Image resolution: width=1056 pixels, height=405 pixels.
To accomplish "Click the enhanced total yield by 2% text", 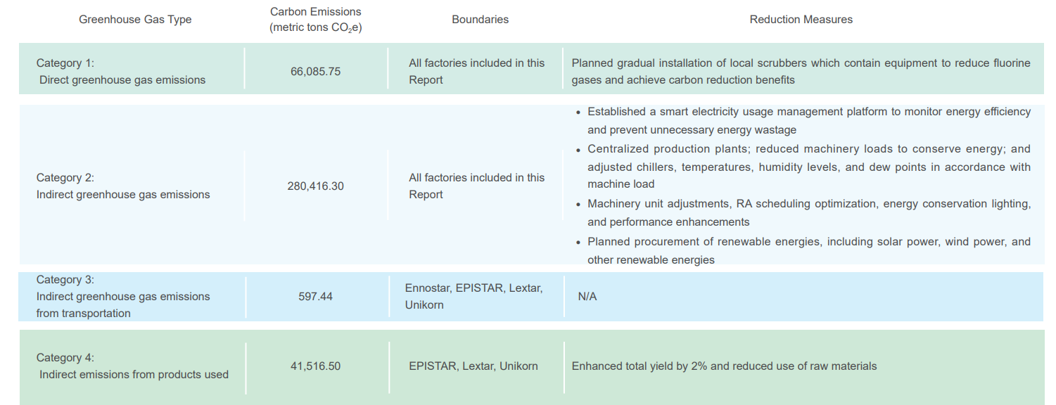I will point(724,366).
